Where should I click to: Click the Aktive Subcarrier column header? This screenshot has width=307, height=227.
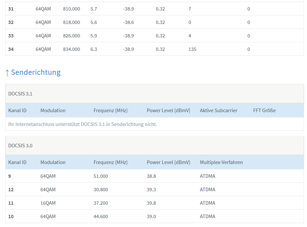[218, 111]
